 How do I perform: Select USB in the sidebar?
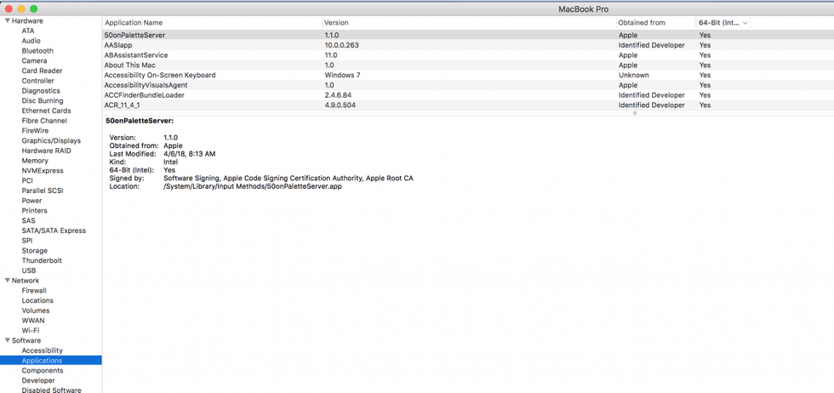click(x=29, y=271)
